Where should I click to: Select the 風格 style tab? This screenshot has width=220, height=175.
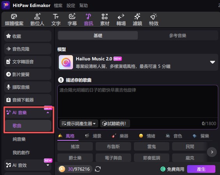click(x=68, y=136)
